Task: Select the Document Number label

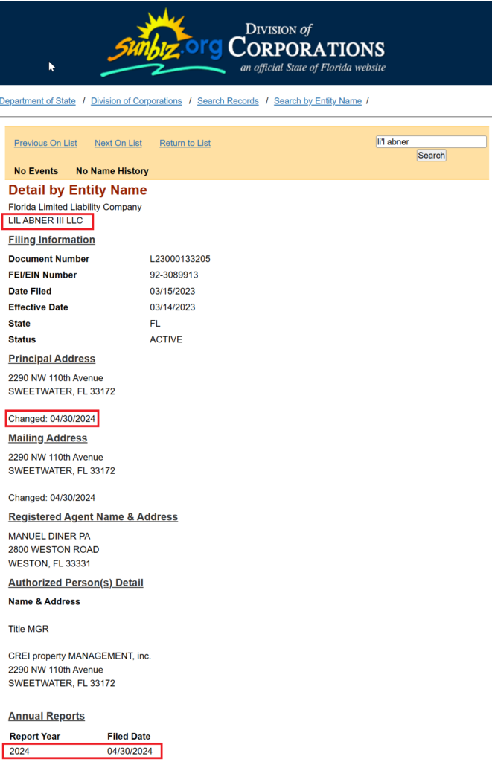Action: pyautogui.click(x=48, y=259)
